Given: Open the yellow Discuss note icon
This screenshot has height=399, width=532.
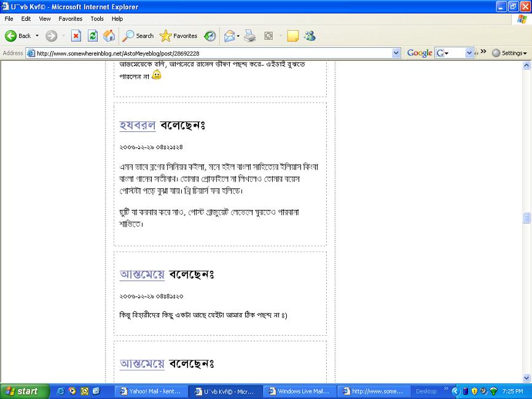Looking at the screenshot, I should tap(293, 36).
